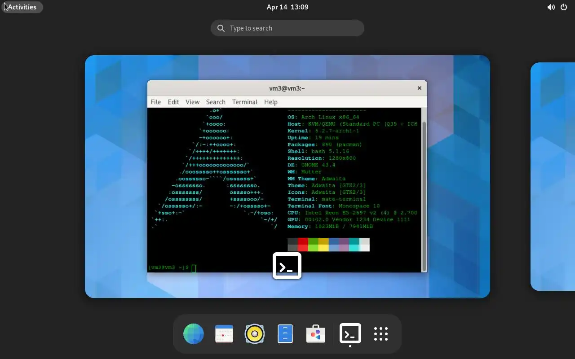Click the Activities button
The height and width of the screenshot is (359, 575).
[22, 7]
